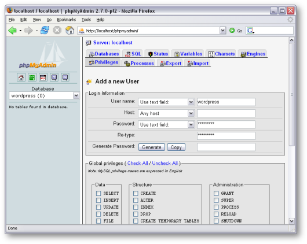Expand the wordpress database dropdown
The image size is (307, 244).
(x=44, y=95)
